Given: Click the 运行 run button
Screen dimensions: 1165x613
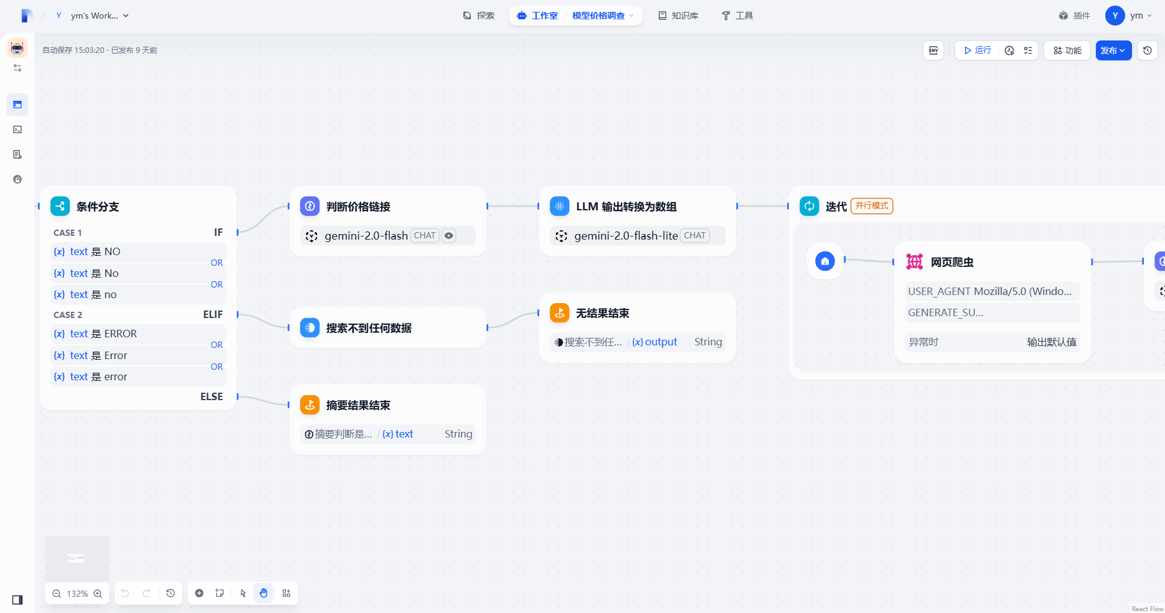Looking at the screenshot, I should (977, 50).
